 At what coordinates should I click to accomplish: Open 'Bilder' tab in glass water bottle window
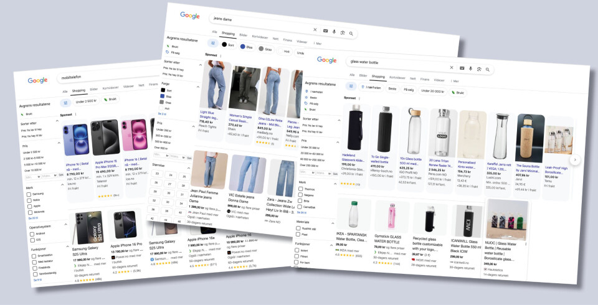363,75
